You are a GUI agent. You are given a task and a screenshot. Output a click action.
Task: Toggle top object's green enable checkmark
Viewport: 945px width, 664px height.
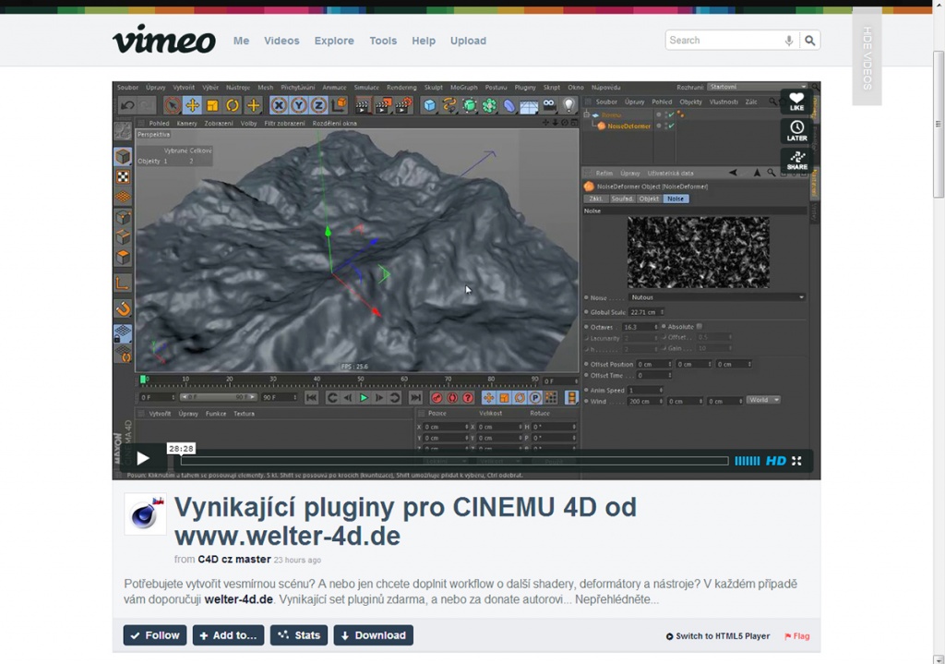tap(671, 115)
